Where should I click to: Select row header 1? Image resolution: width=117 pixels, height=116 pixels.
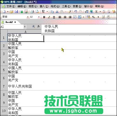click(4, 38)
